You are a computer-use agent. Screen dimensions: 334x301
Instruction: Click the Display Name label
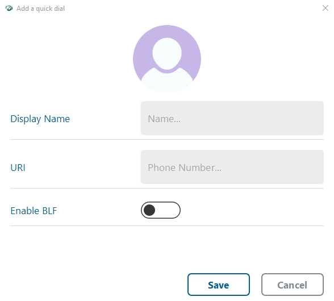pyautogui.click(x=40, y=119)
